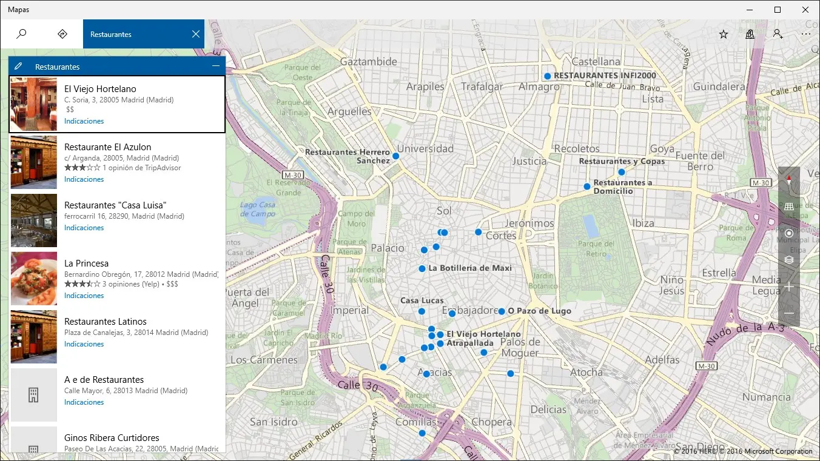Click O Pazo de Lugo map pin
The width and height of the screenshot is (820, 461).
(502, 311)
